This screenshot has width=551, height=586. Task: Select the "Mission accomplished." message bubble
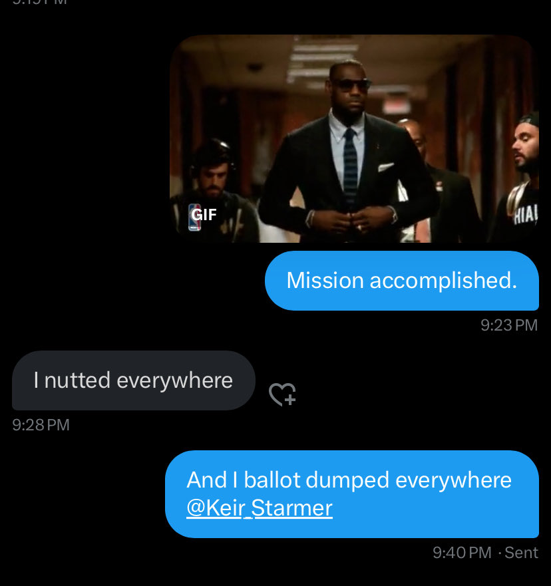[402, 281]
